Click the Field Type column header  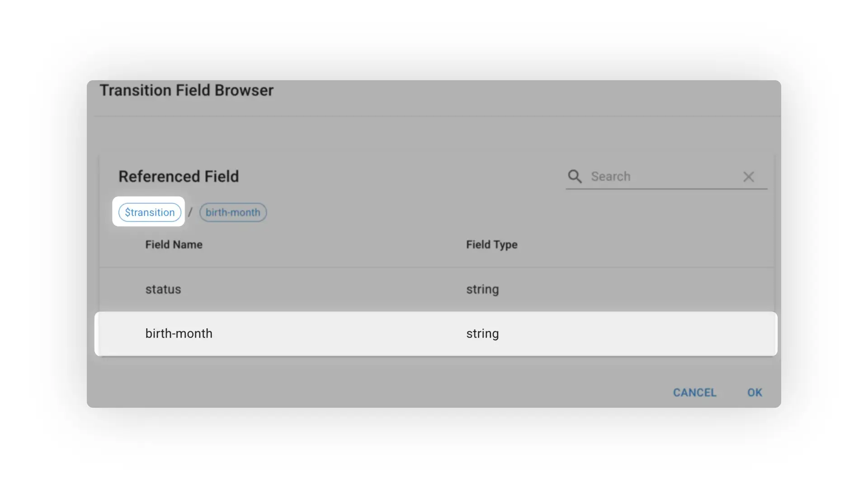[492, 244]
